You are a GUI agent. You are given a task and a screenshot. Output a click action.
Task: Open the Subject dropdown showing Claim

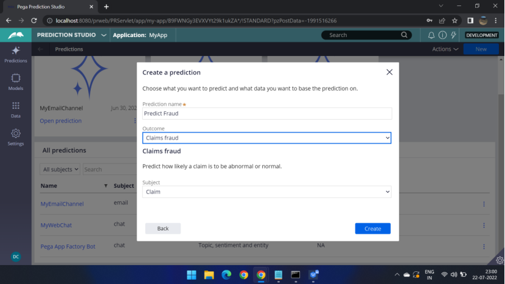coord(266,192)
